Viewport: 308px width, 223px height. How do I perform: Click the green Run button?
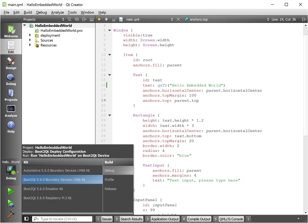(x=11, y=192)
